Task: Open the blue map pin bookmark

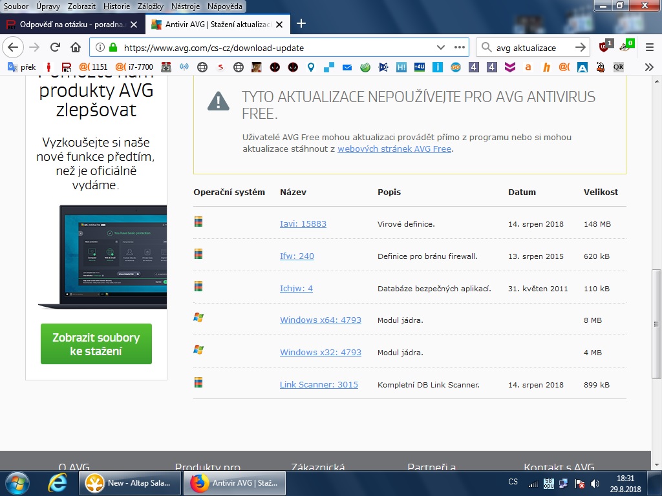Action: tap(311, 67)
